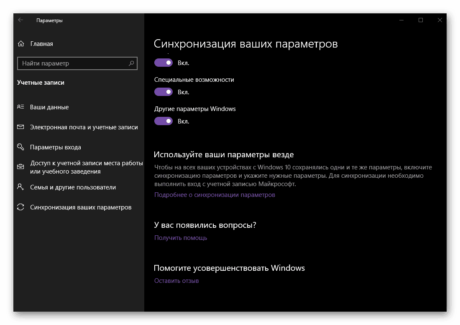Click the Специальные возможности label
Screen dimensions: 460x325
click(194, 80)
